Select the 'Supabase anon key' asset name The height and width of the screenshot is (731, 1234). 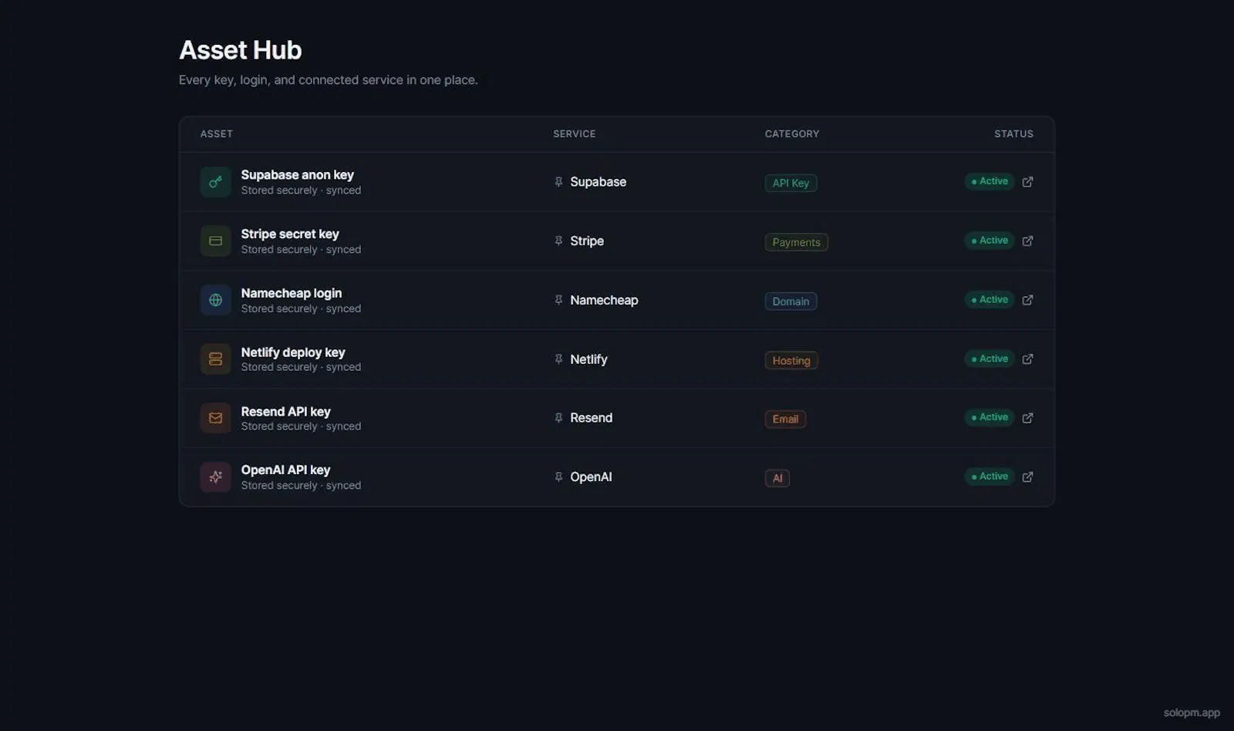pyautogui.click(x=297, y=175)
